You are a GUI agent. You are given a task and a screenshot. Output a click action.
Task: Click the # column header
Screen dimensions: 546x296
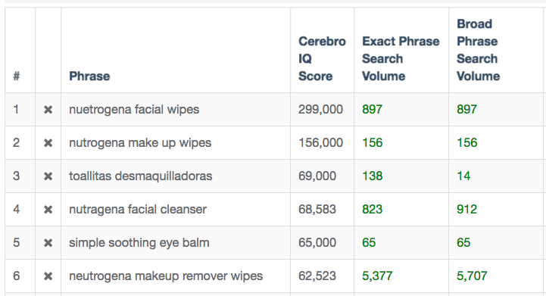click(x=17, y=76)
